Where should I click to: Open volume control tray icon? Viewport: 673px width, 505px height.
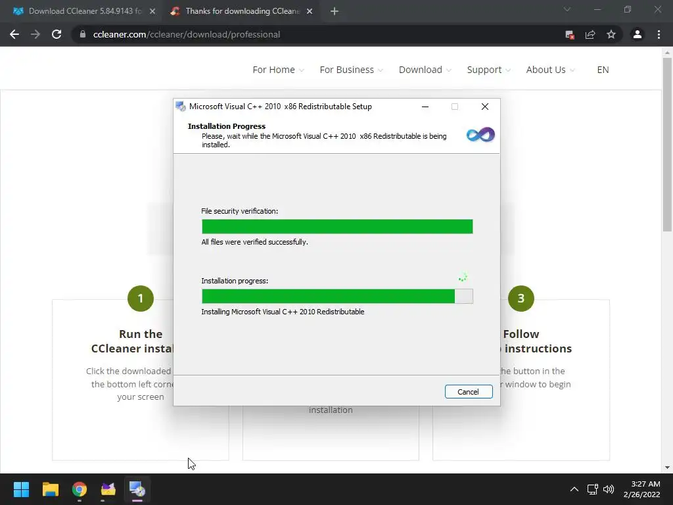coord(609,489)
